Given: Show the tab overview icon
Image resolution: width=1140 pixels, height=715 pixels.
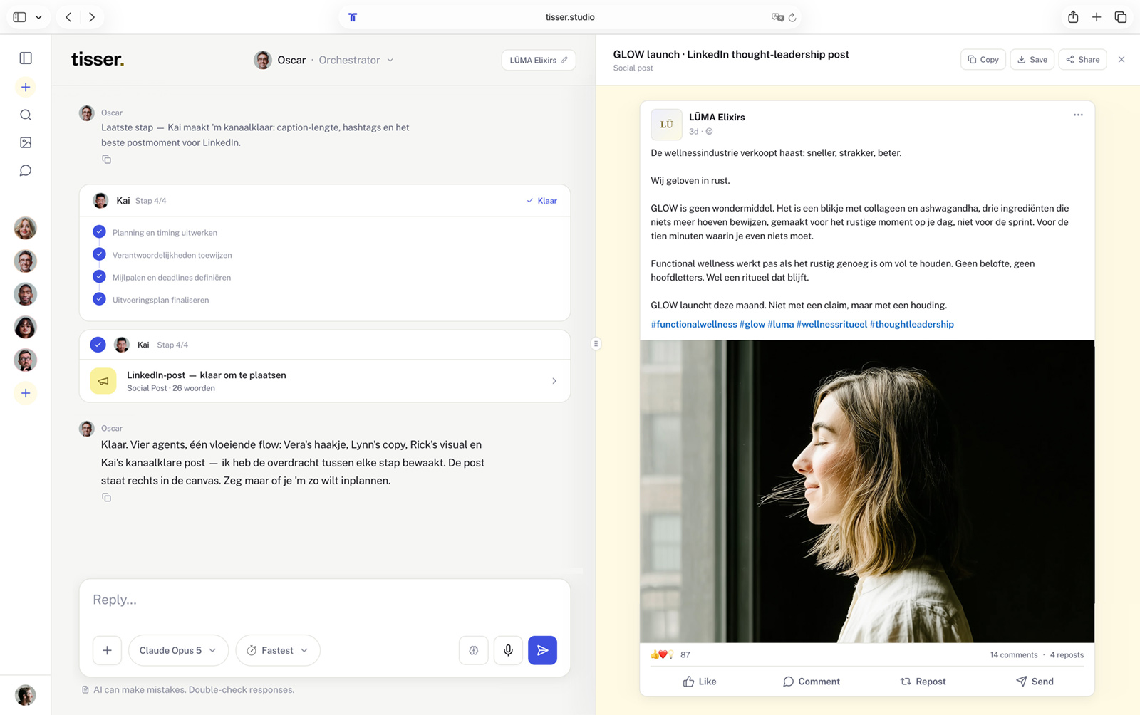Looking at the screenshot, I should click(x=1121, y=17).
